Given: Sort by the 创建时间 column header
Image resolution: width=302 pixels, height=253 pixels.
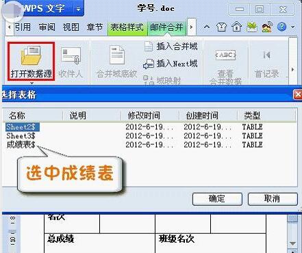Looking at the screenshot, I should pos(208,116).
